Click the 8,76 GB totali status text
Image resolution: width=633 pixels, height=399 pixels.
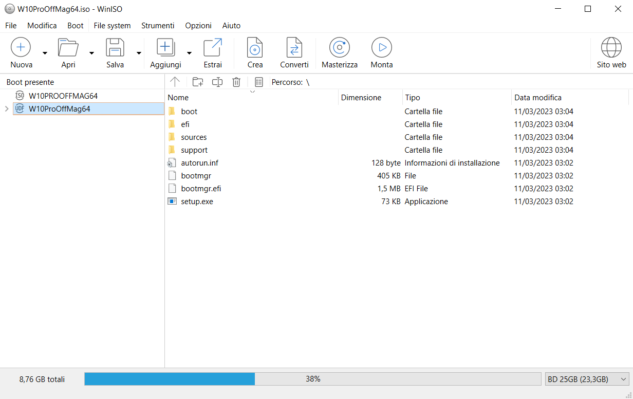click(42, 379)
